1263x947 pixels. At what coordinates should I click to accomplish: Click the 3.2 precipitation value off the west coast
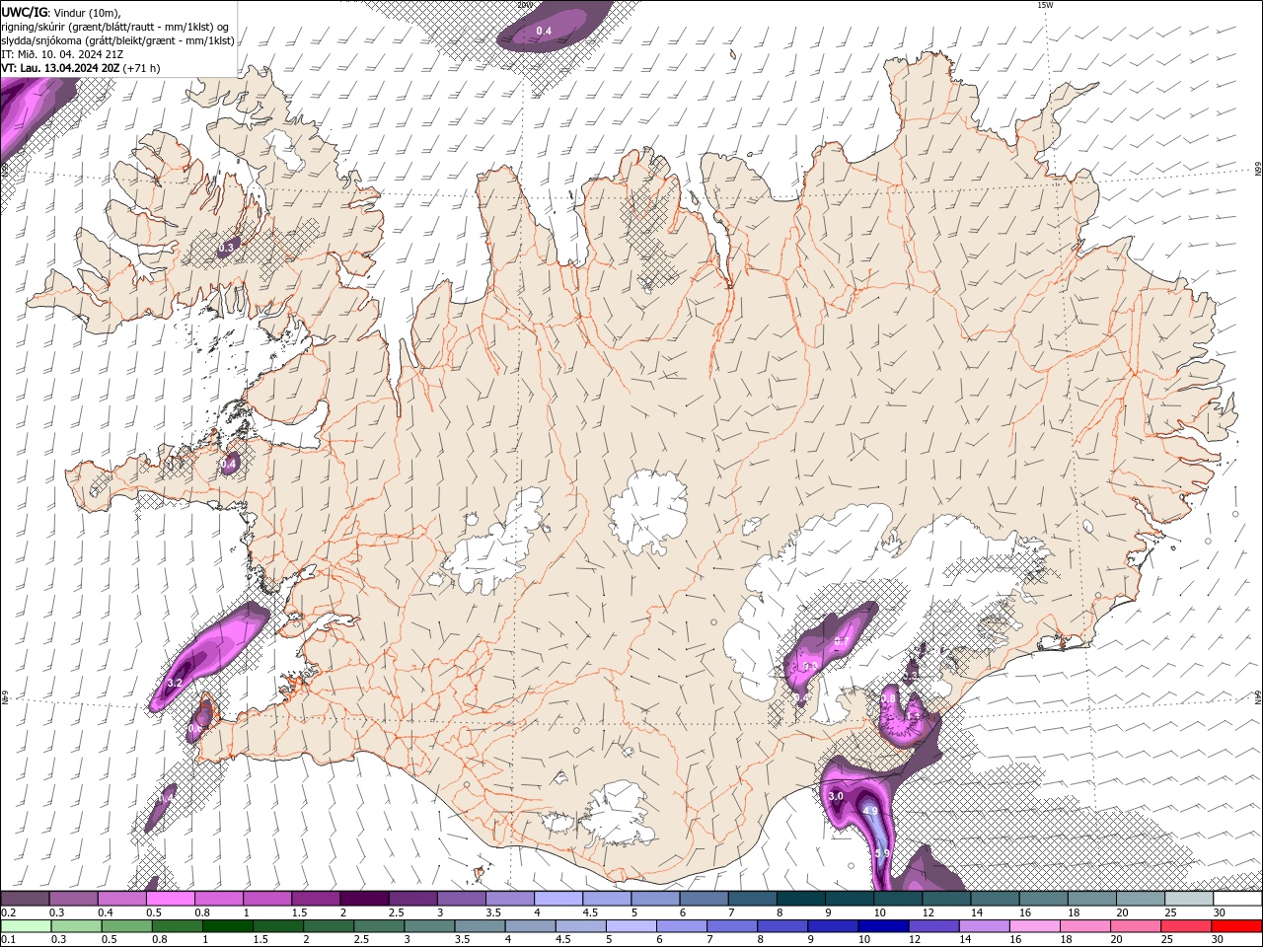176,683
